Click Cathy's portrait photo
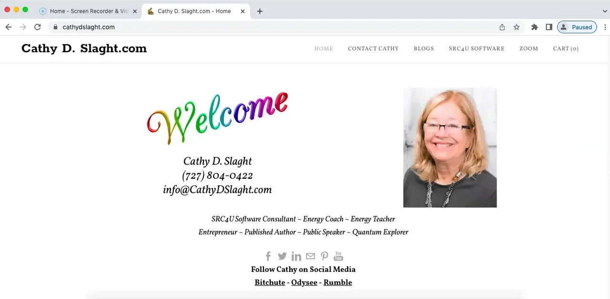610x299 pixels. [x=450, y=147]
